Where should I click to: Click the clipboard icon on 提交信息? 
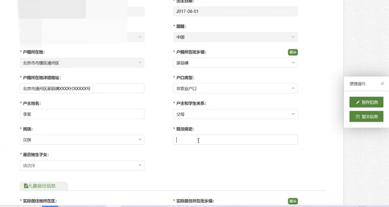point(358,117)
